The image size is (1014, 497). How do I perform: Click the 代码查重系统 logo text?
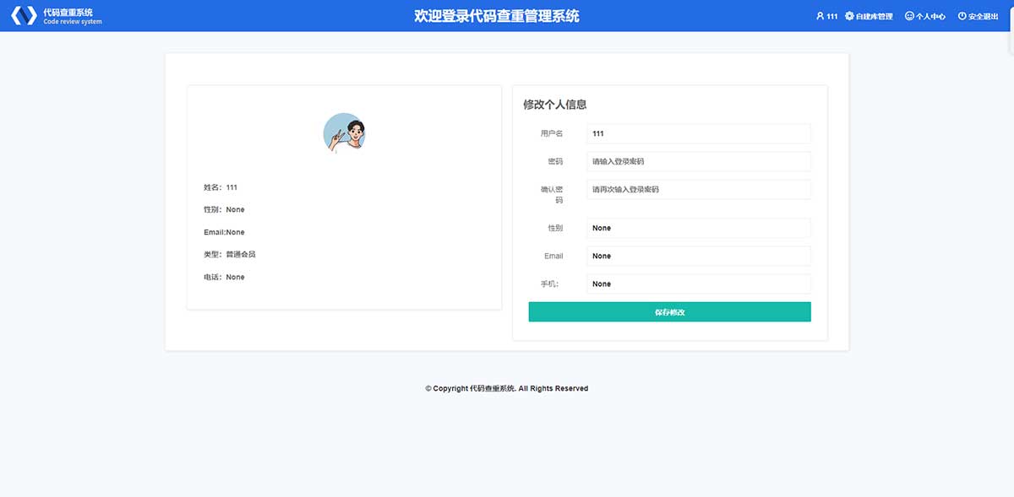point(68,13)
